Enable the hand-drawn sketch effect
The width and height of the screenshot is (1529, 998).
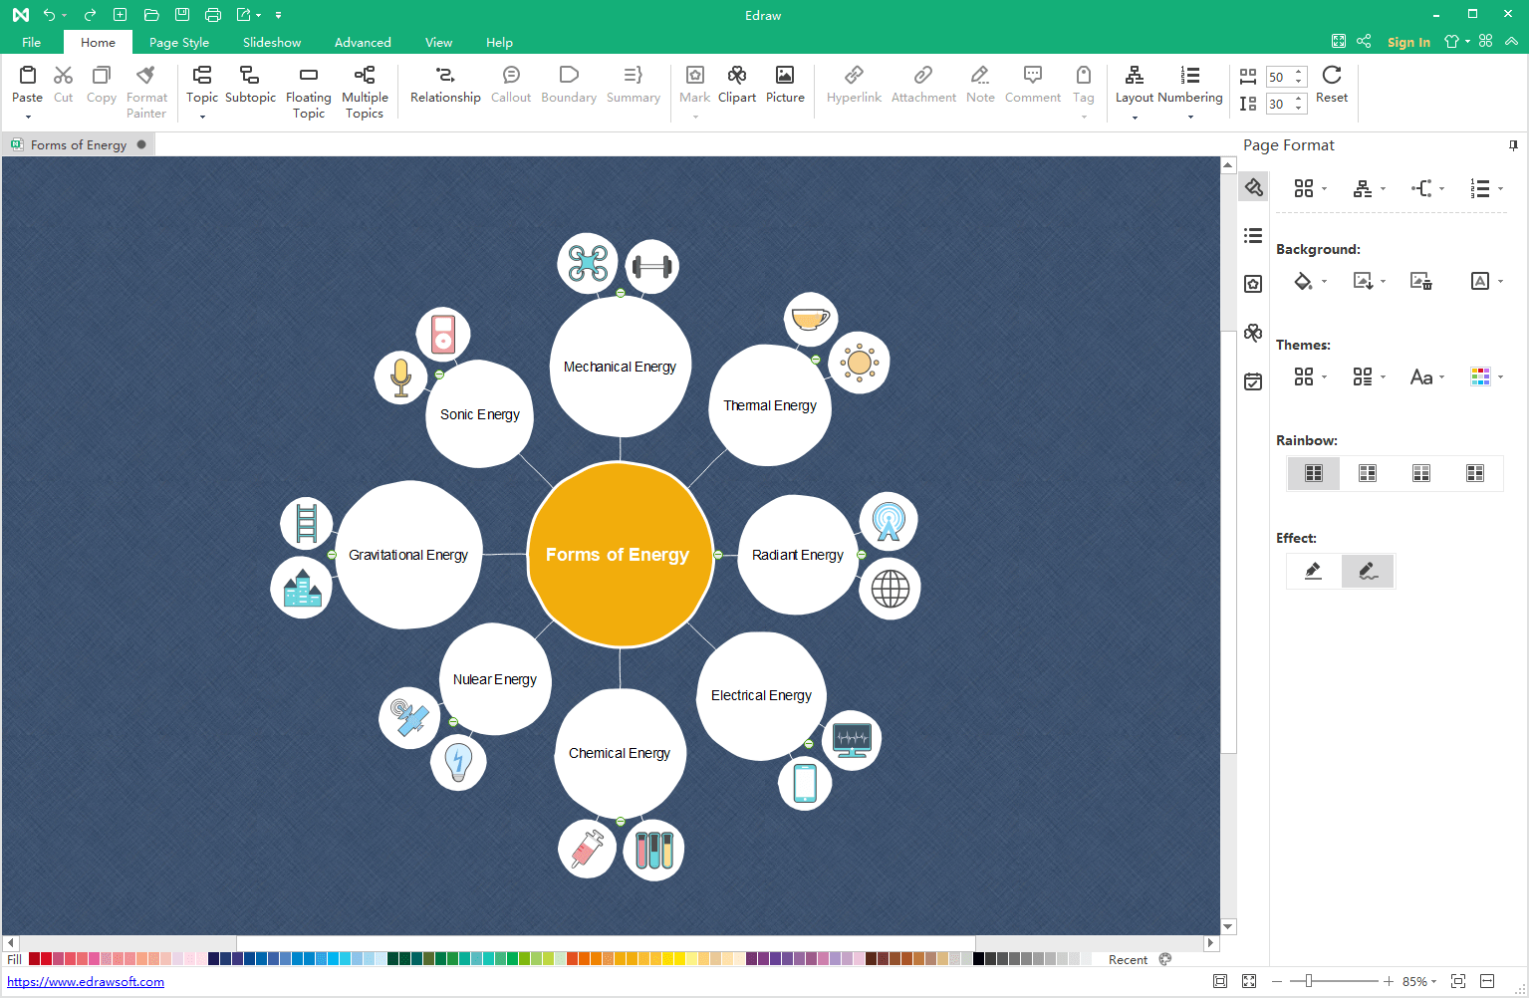tap(1368, 571)
